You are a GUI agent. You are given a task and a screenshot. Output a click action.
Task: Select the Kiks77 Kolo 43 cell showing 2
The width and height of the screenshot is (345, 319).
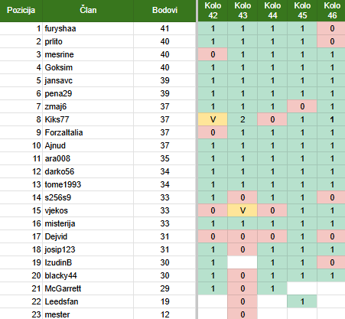(242, 119)
